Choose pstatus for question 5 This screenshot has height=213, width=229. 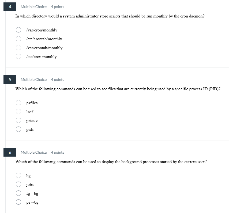18,120
